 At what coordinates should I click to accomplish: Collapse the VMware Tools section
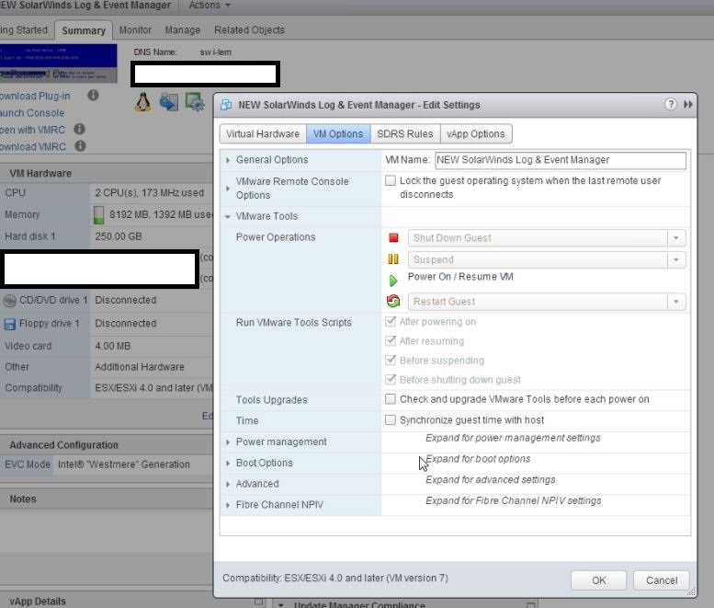(228, 216)
